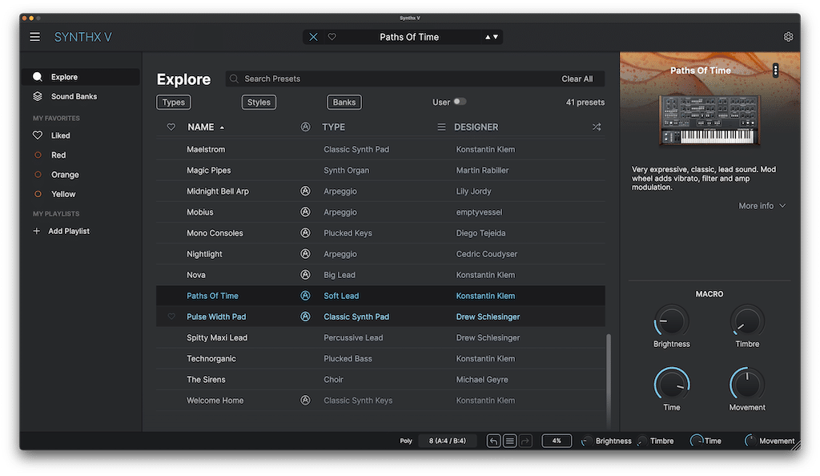Open the Poly voice mode selector
The image size is (820, 476).
406,441
